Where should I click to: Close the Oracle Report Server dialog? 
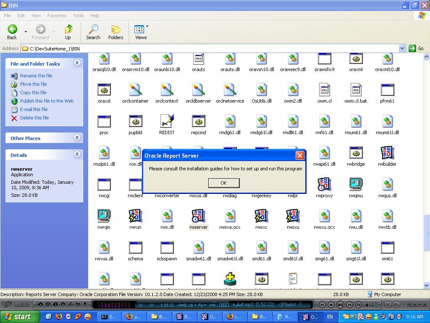[300, 156]
